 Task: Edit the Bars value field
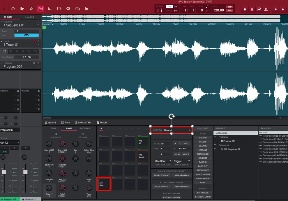26,31
